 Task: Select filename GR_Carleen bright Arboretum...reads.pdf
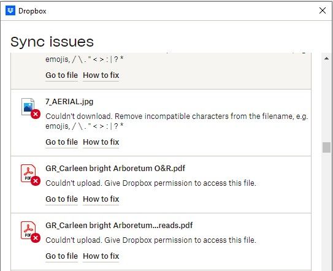119,225
